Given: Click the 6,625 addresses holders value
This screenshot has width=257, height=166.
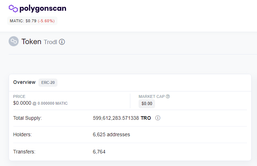Looking at the screenshot, I should pos(111,134).
